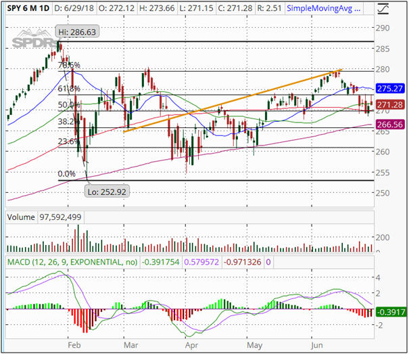The width and height of the screenshot is (409, 354).
Task: Click the MACD diff value -0.971326
Action: click(243, 262)
